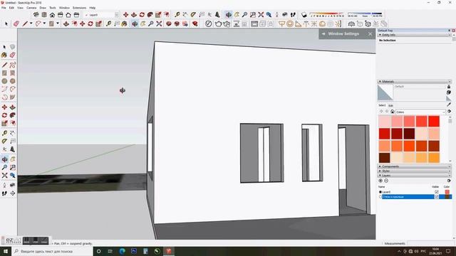Viewport: 456px width, 256px height.
Task: Select the Pan hand tool in left toolbar
Action: [x=13, y=159]
